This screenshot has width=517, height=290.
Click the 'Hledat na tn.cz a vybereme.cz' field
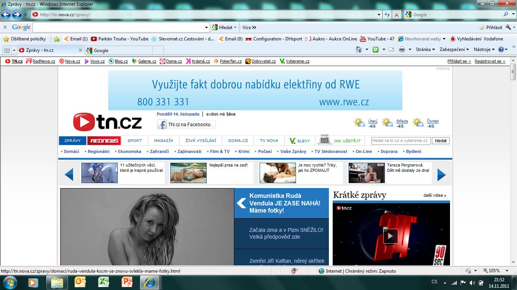(400, 140)
